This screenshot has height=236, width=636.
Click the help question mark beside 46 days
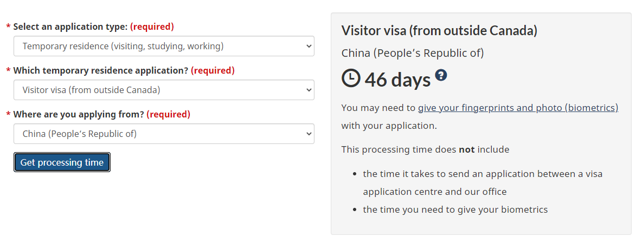pyautogui.click(x=441, y=75)
